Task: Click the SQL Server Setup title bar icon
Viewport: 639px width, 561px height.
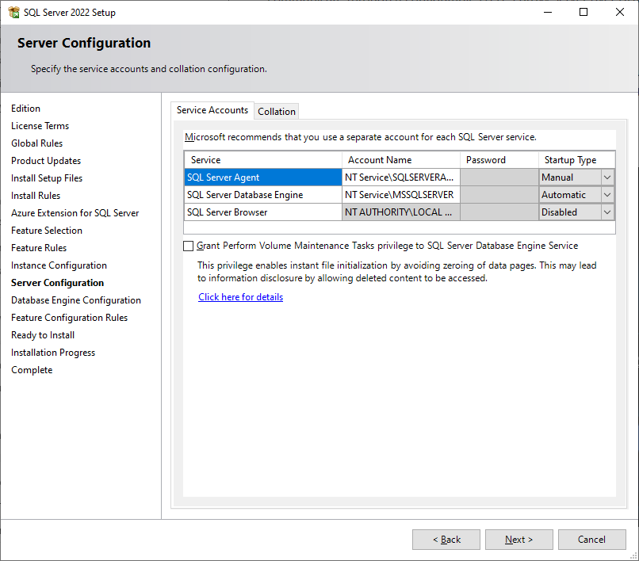Action: point(13,12)
